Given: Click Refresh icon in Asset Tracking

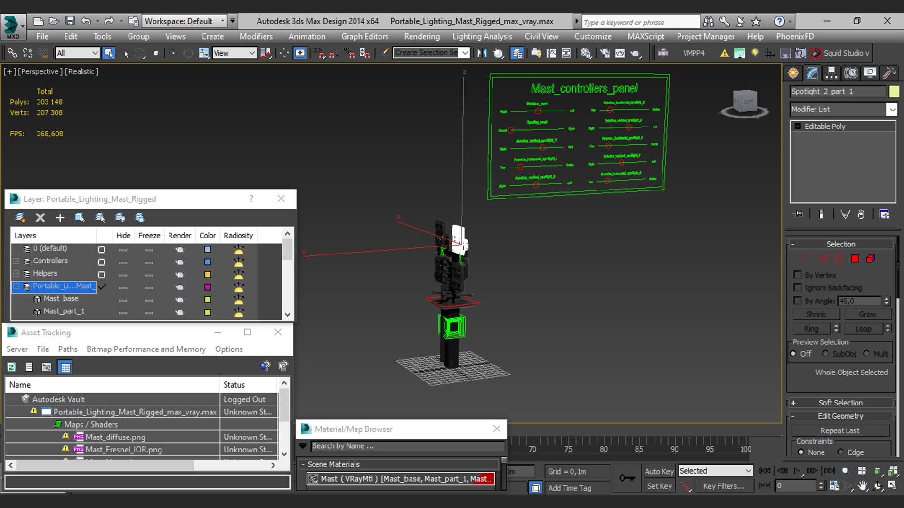Looking at the screenshot, I should click(x=12, y=367).
